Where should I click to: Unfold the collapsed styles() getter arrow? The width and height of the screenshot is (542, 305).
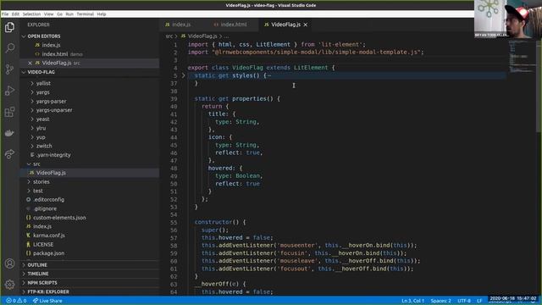click(x=184, y=75)
